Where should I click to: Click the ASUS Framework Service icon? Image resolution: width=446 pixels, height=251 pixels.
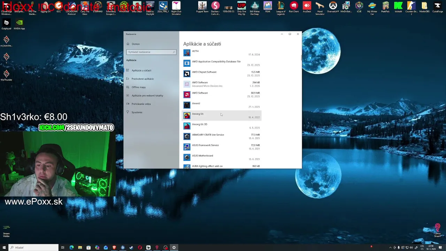pyautogui.click(x=187, y=147)
